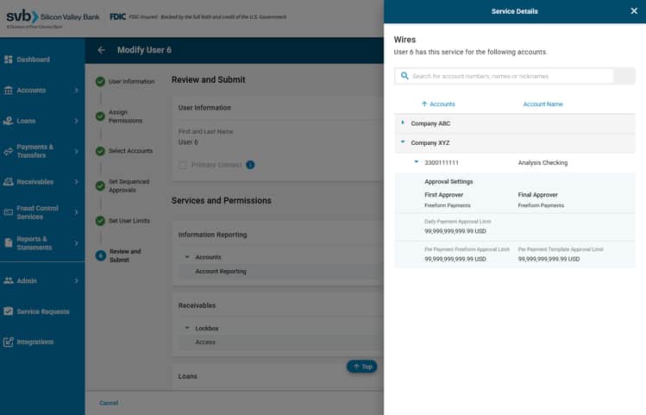Click Daily Payment Approval Limit value

click(x=455, y=231)
